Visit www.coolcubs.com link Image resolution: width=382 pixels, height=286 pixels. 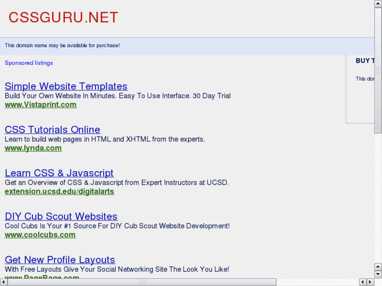40,235
